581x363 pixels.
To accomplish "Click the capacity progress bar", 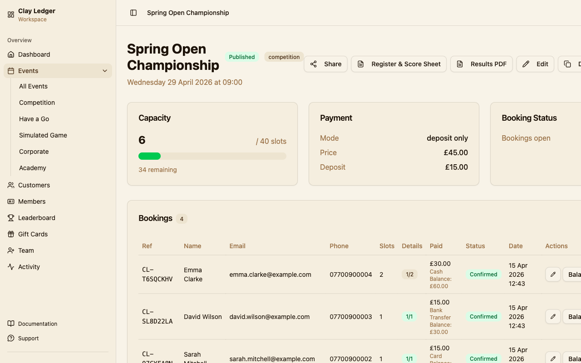I will [212, 156].
